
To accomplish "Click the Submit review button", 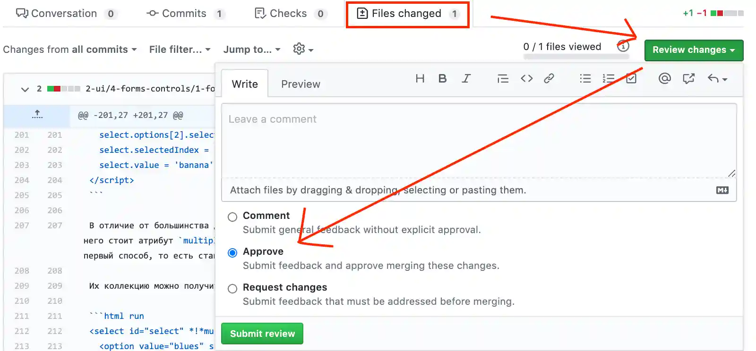I will click(262, 334).
